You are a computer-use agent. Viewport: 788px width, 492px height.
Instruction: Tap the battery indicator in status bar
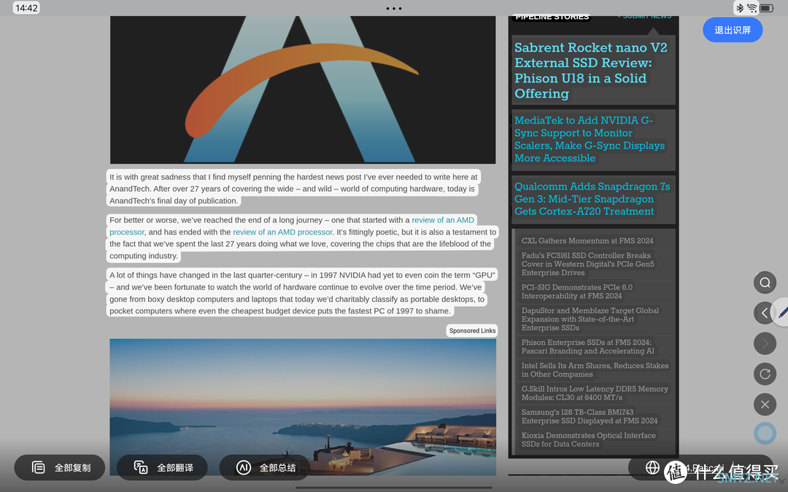[x=766, y=8]
